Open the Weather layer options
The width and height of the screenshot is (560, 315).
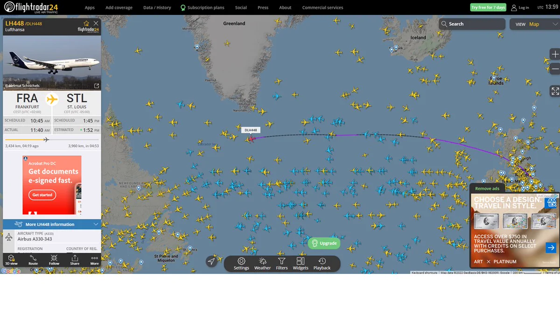[262, 264]
